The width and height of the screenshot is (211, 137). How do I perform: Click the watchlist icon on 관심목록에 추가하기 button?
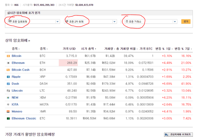pyautogui.click(x=166, y=134)
